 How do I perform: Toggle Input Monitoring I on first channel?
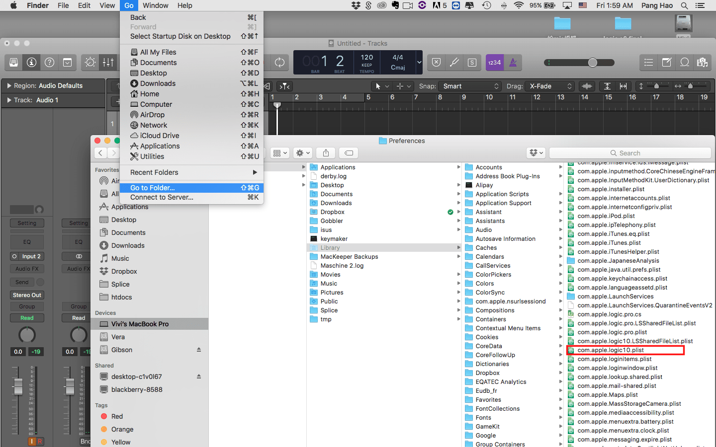pyautogui.click(x=32, y=441)
